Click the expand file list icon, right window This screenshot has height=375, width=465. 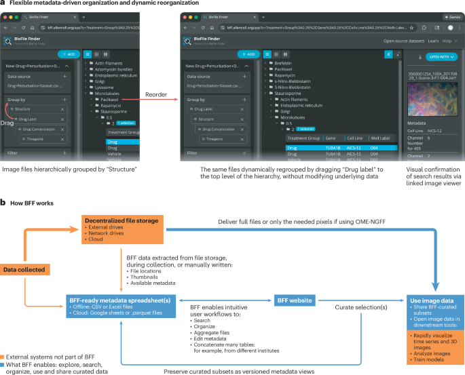click(x=398, y=54)
